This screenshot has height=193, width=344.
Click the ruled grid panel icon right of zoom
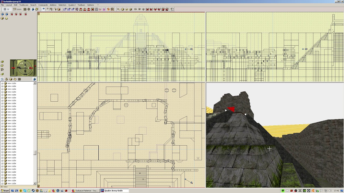click(x=25, y=9)
